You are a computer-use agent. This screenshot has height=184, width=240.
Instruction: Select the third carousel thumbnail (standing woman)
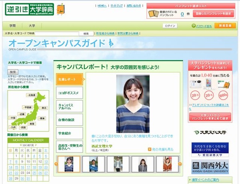click(x=118, y=164)
